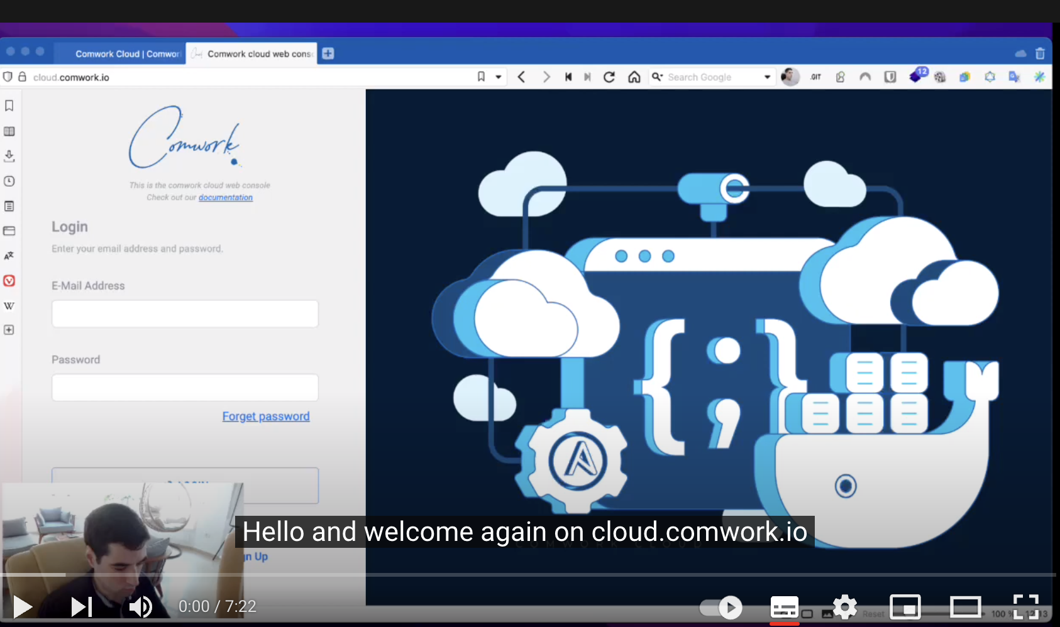
Task: Click the Login button
Action: click(185, 484)
